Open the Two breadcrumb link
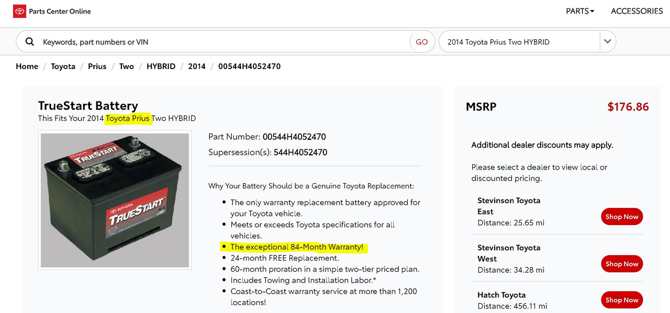This screenshot has height=313, width=670. click(x=127, y=66)
